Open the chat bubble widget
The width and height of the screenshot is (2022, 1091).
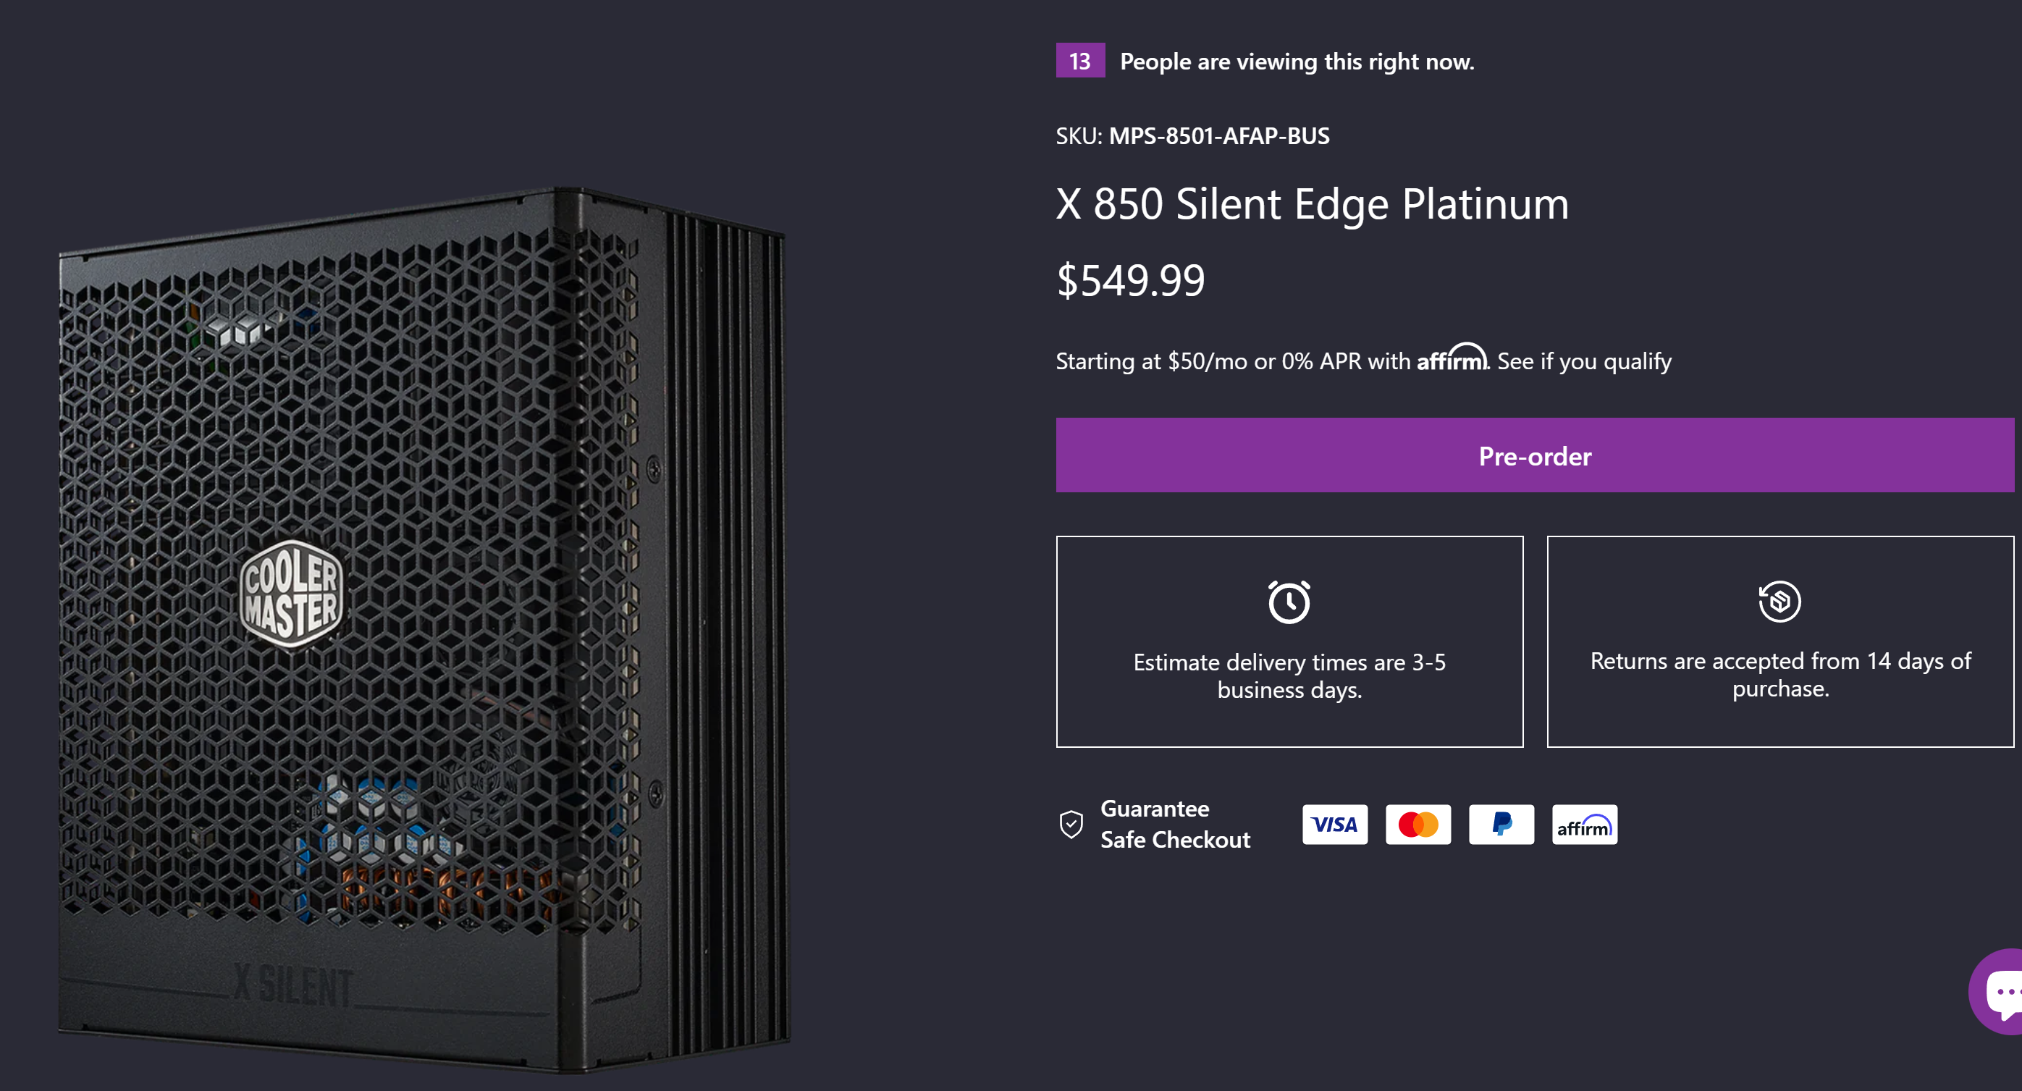(2000, 992)
